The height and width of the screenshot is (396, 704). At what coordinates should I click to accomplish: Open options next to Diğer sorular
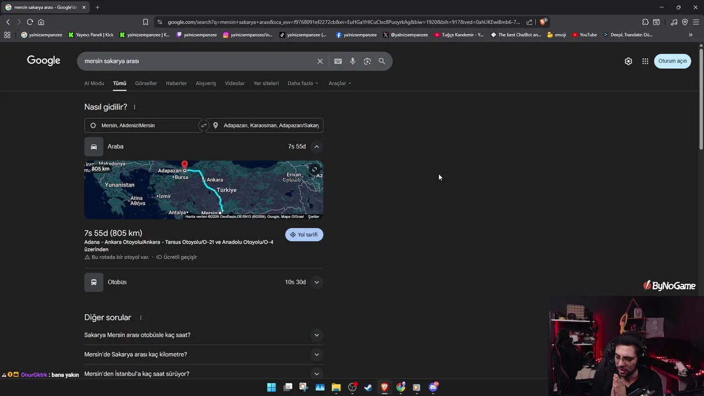pos(141,318)
